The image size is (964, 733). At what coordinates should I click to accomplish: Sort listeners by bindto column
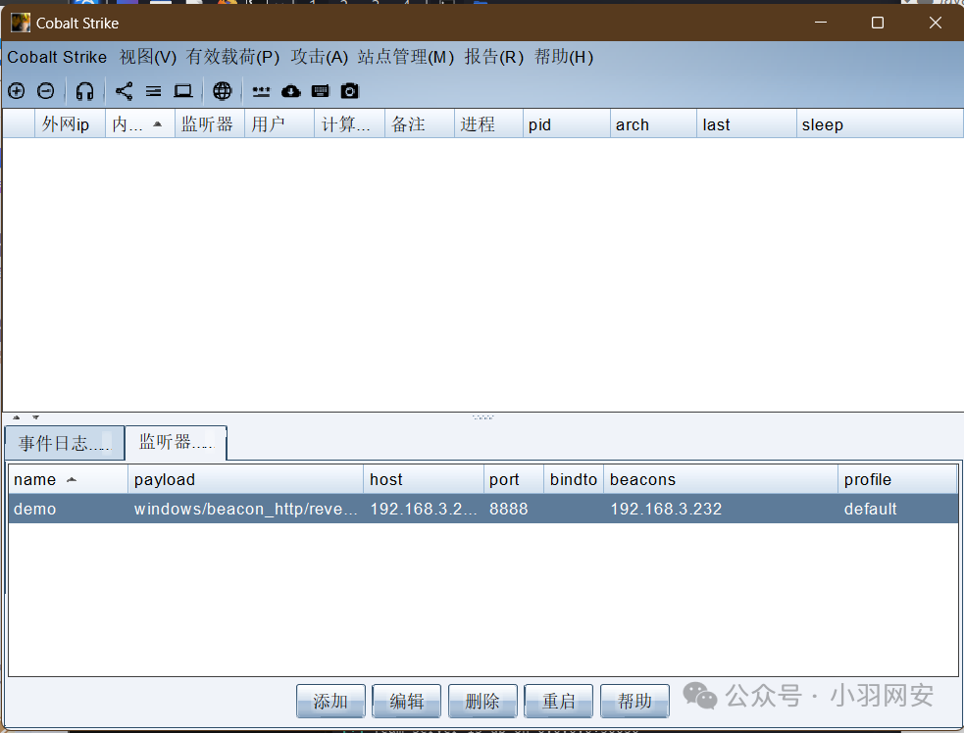(574, 479)
